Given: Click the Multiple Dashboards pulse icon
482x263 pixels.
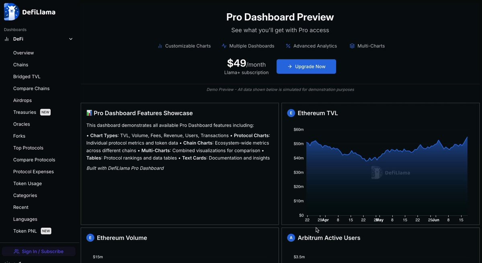Looking at the screenshot, I should 224,46.
